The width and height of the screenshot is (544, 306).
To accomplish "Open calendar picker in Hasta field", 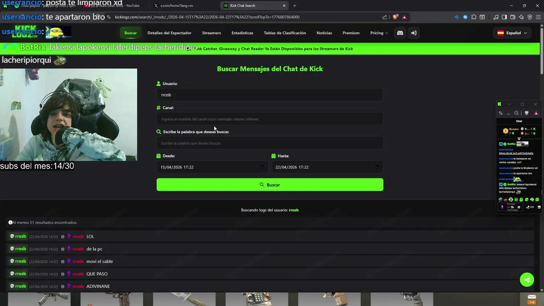I will [x=377, y=167].
